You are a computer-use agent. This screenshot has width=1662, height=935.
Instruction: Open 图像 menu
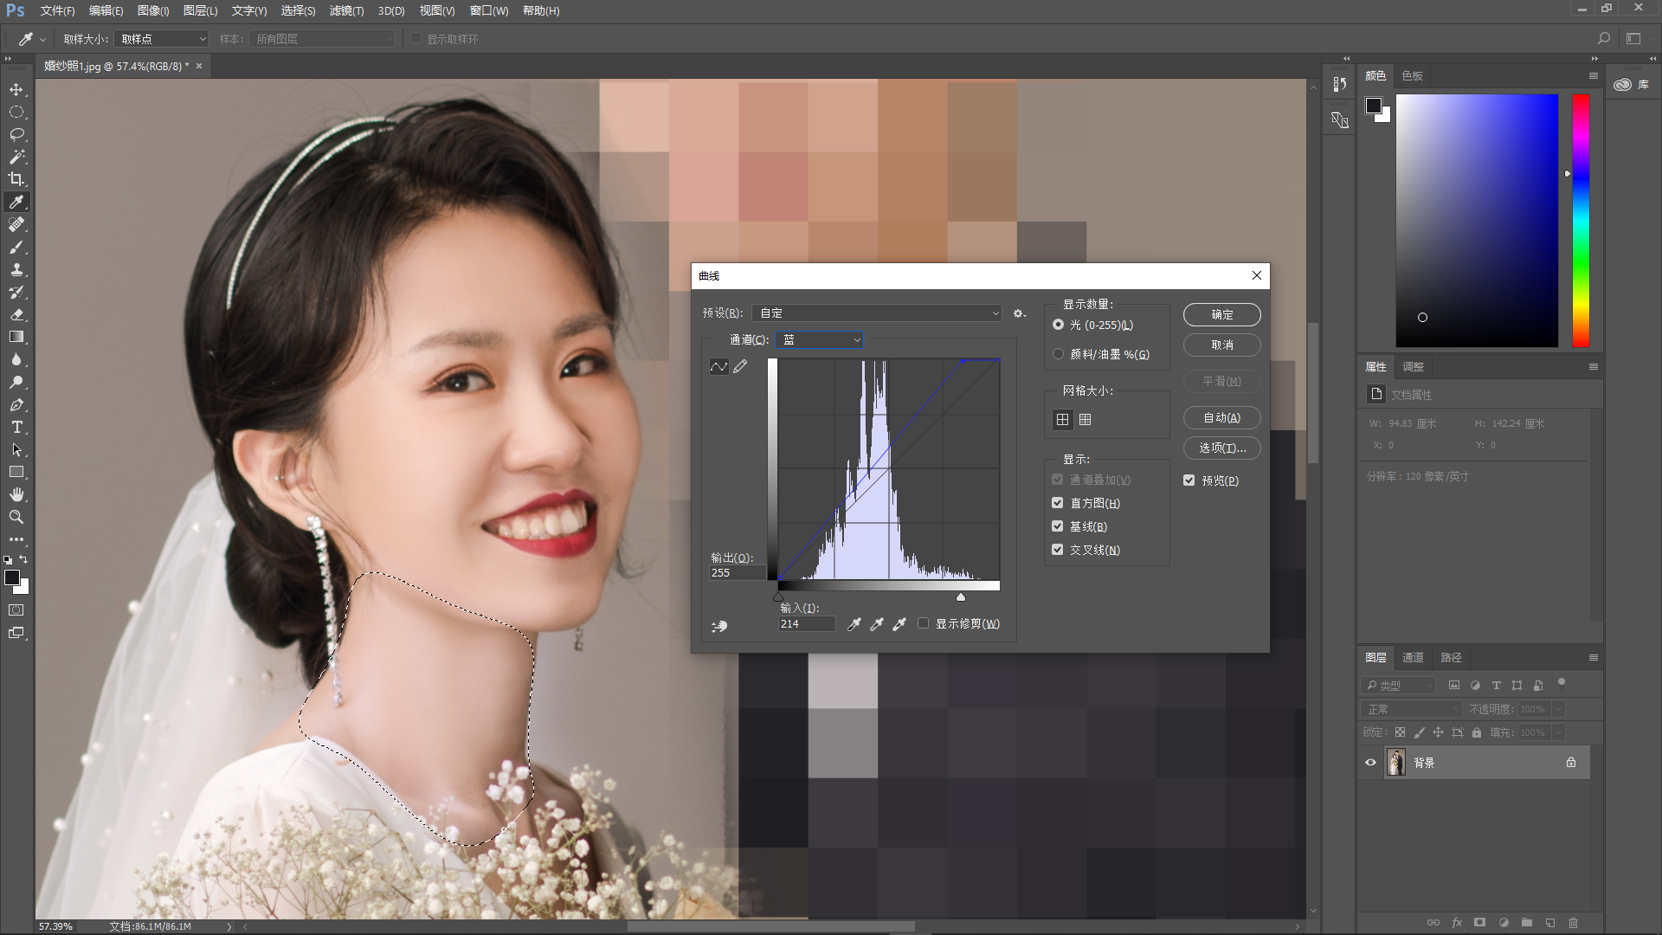point(153,10)
